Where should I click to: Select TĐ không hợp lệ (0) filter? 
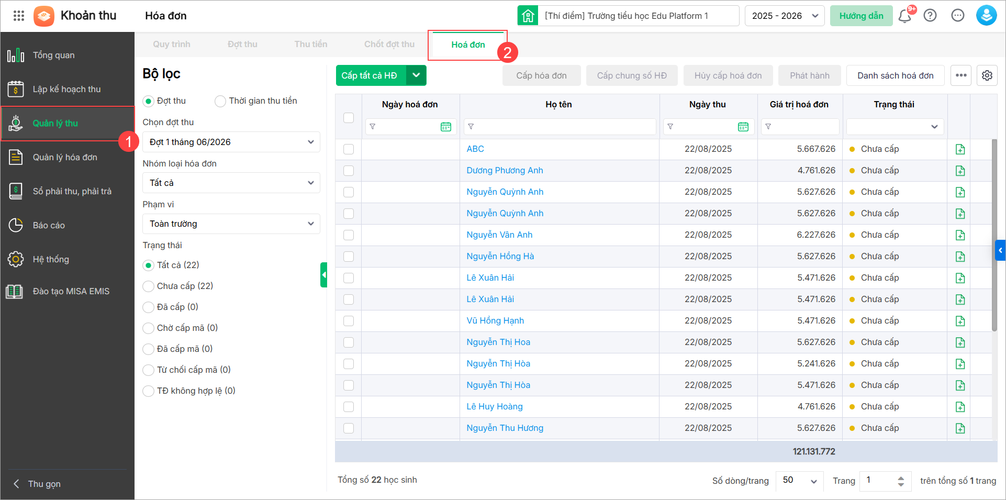(x=149, y=391)
